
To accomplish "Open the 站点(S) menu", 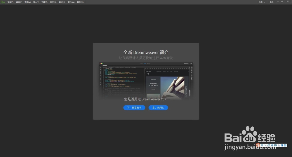I will tap(62, 2).
